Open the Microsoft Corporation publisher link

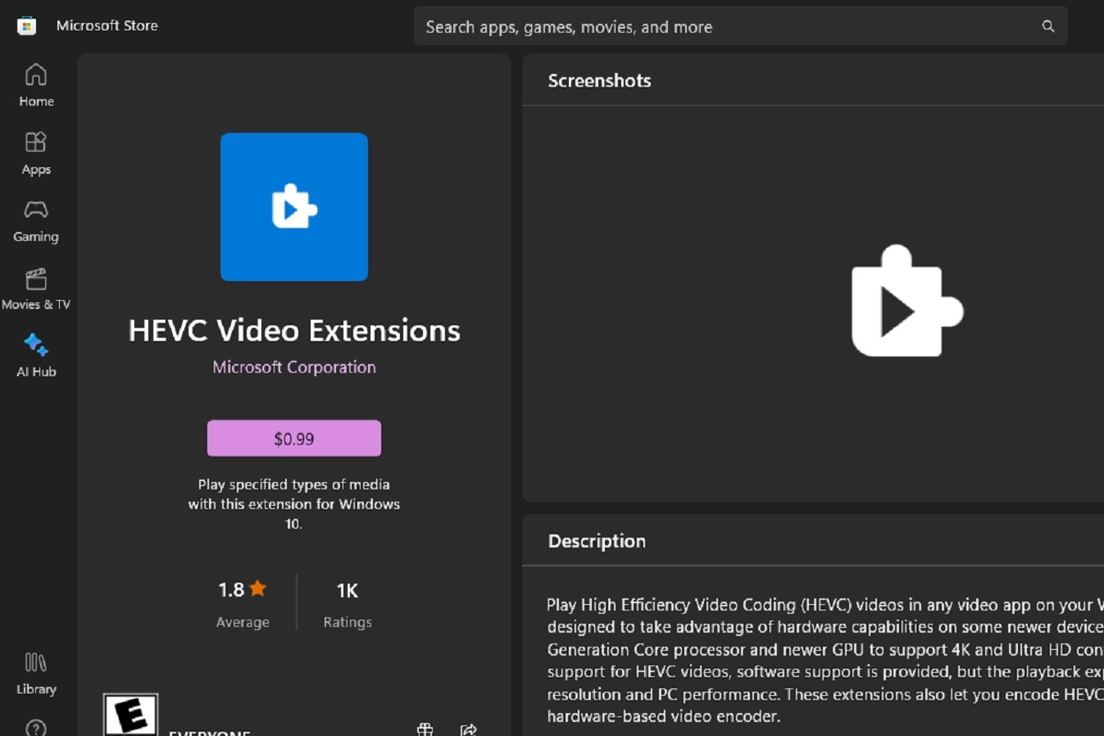pyautogui.click(x=294, y=367)
